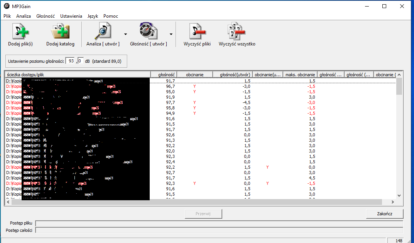
Task: Click the (standard 89,0) label
Action: 106,61
